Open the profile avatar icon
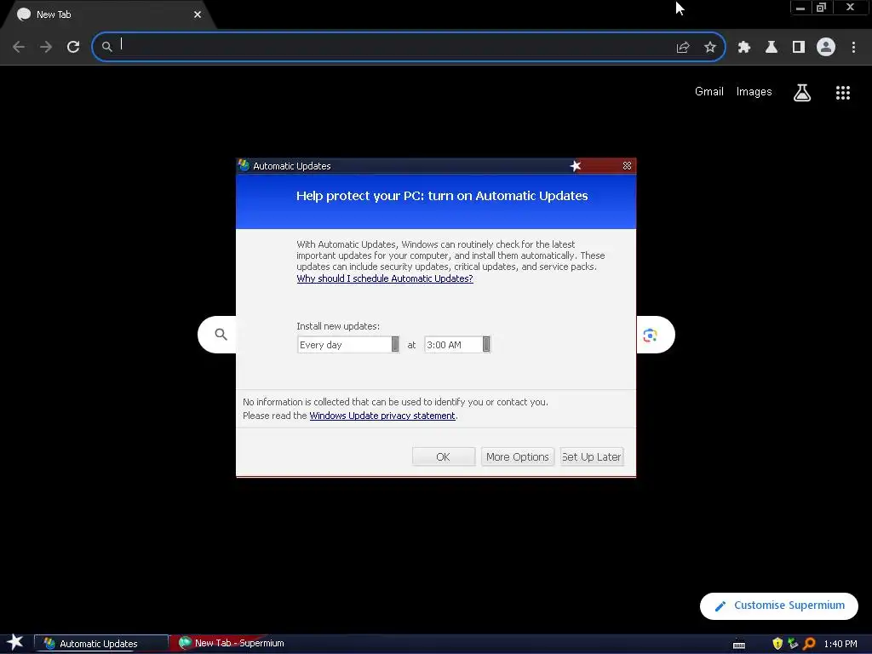872x654 pixels. pyautogui.click(x=826, y=47)
